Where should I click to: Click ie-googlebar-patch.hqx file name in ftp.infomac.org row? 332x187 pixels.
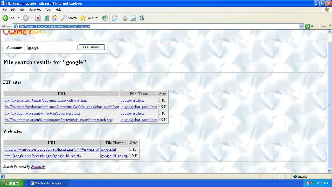click(139, 120)
